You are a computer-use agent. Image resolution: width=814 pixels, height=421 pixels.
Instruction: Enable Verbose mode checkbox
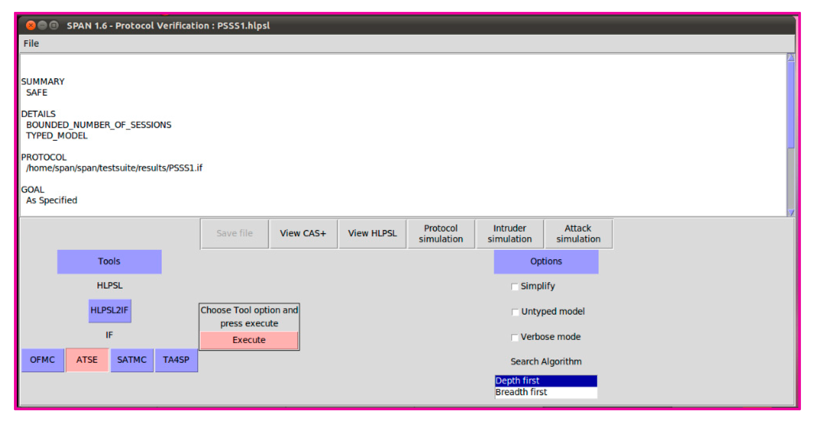coord(514,337)
